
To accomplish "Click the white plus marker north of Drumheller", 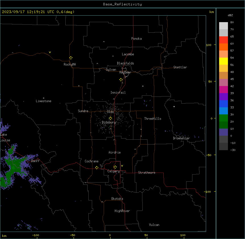I will (x=174, y=106).
